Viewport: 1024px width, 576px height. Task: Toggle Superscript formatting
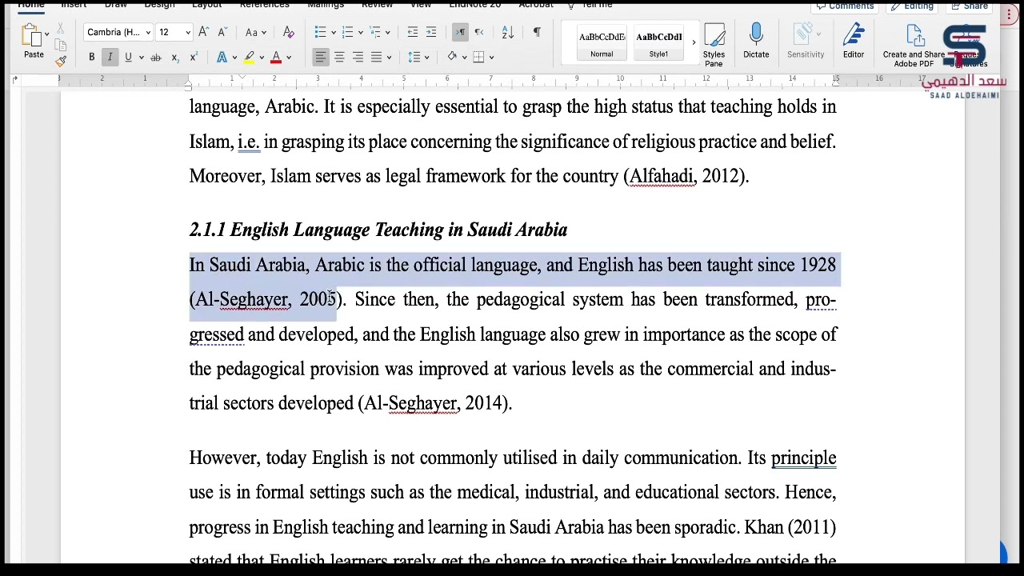(193, 57)
